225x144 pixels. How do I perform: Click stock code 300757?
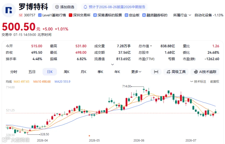[29, 15]
